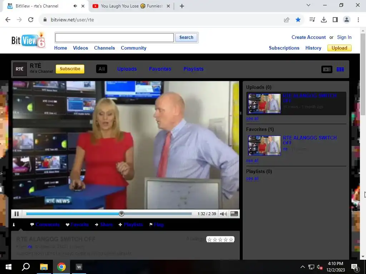Rate the video five stars
This screenshot has width=366, height=274.
(x=231, y=239)
